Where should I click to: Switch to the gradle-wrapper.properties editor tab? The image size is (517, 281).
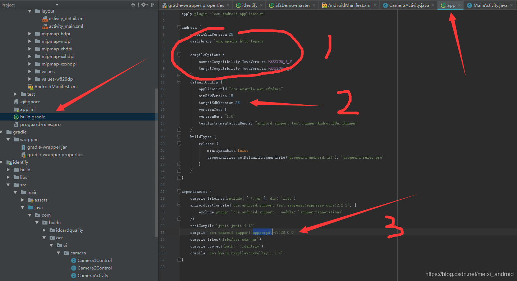[196, 5]
